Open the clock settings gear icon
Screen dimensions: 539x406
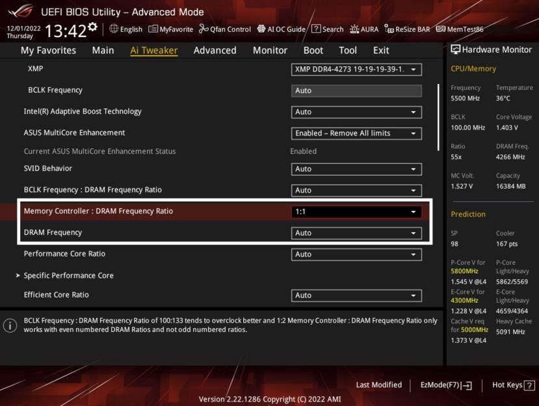pos(92,27)
